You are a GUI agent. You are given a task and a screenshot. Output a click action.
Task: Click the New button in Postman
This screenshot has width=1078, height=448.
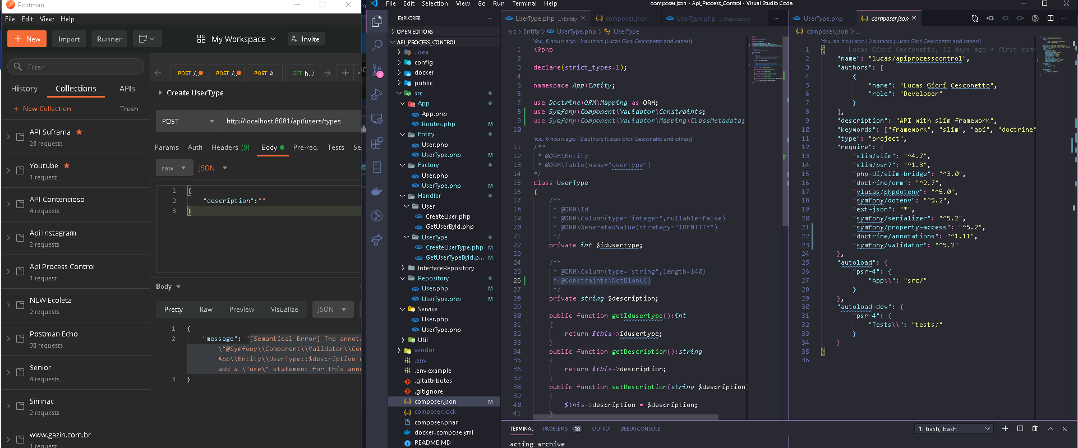click(x=27, y=39)
